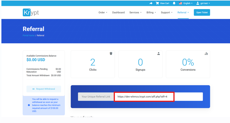Expand the English language dropdown

click(x=186, y=3)
